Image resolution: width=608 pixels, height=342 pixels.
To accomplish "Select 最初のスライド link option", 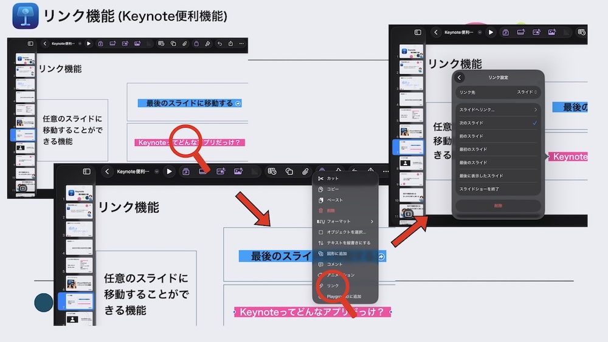I will tap(498, 149).
